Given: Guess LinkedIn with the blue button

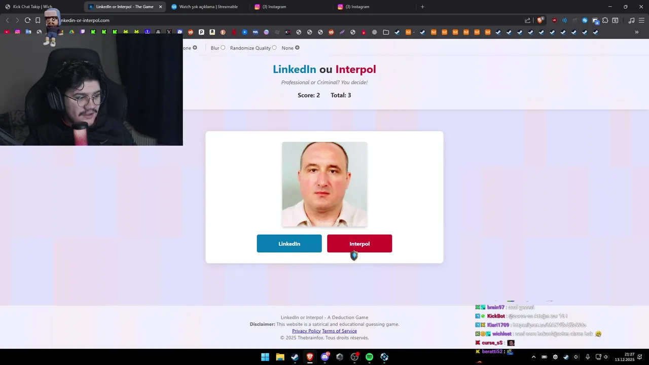Looking at the screenshot, I should [x=289, y=243].
